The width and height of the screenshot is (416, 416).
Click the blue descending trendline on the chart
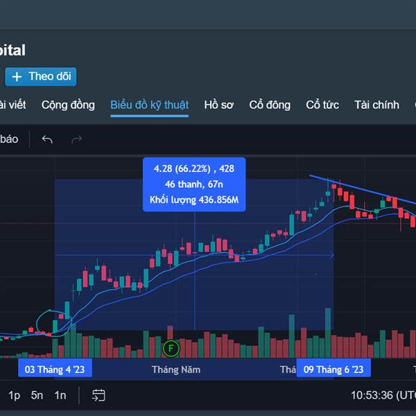click(x=363, y=189)
